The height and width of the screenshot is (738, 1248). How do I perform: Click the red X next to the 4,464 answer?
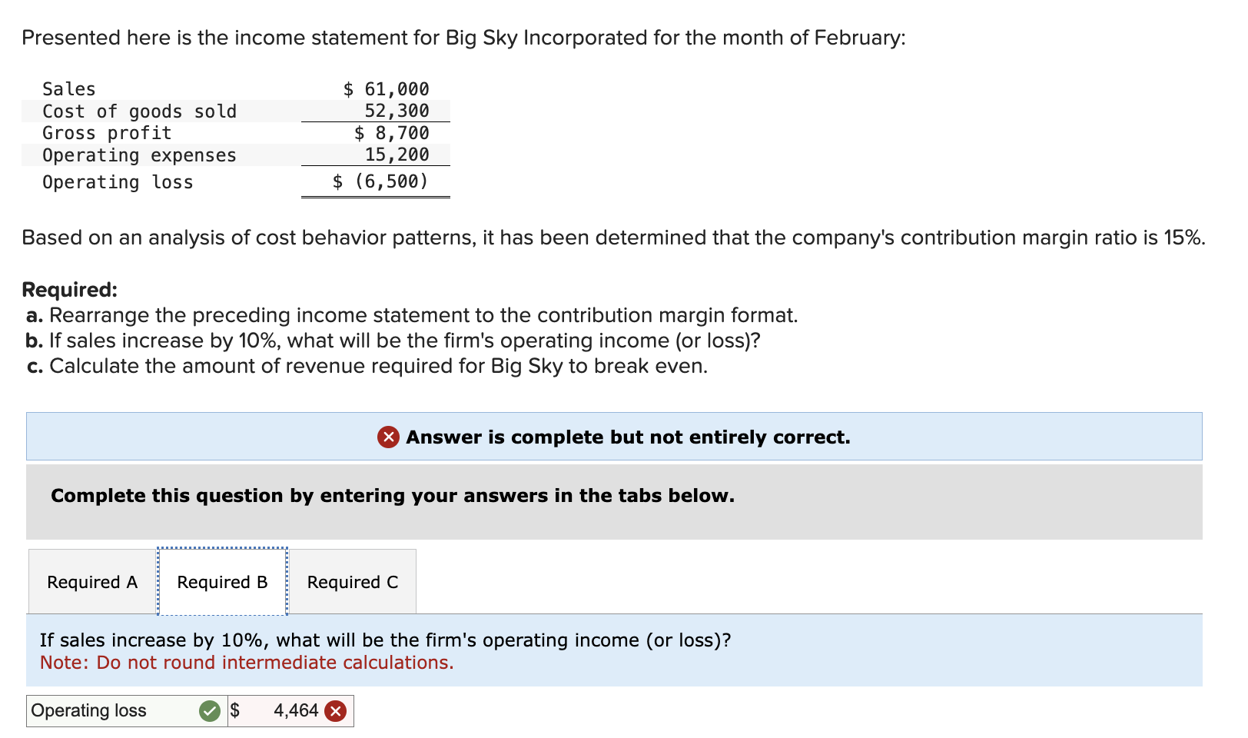(x=335, y=712)
